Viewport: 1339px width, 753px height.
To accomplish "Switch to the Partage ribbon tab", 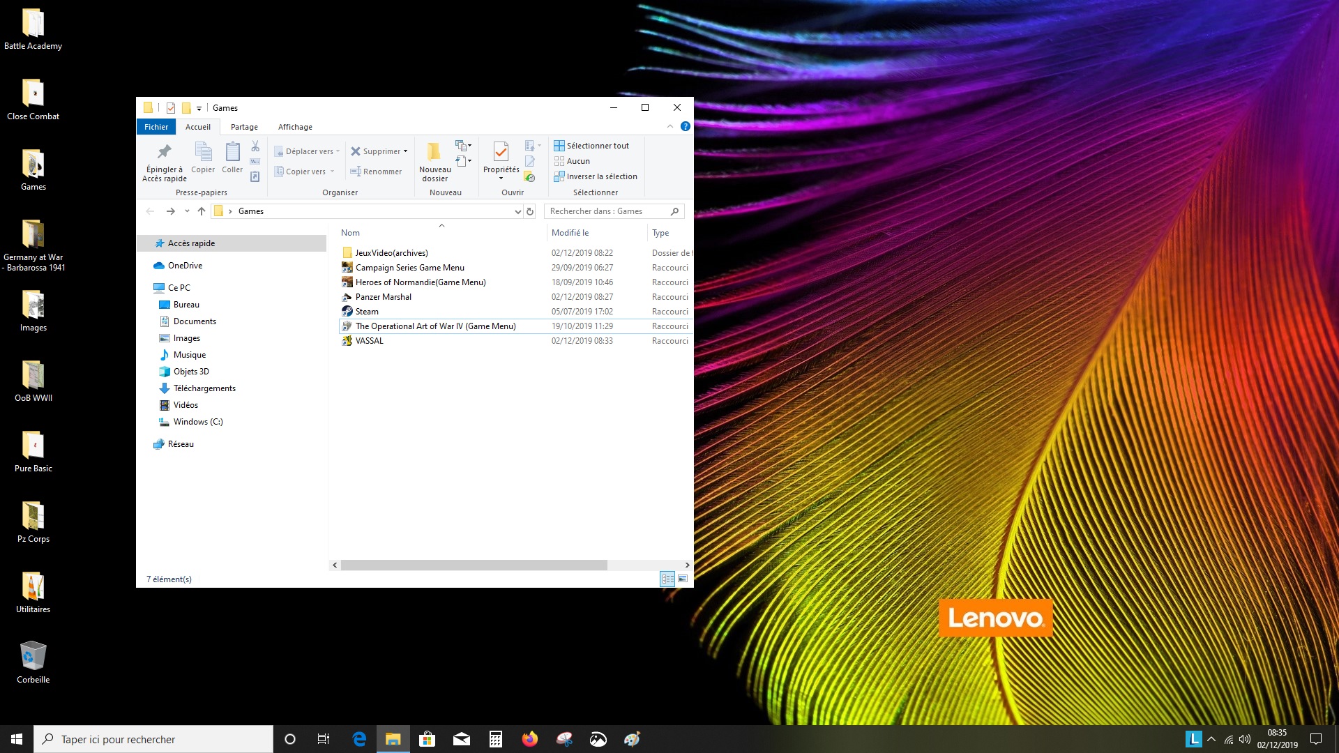I will tap(244, 127).
